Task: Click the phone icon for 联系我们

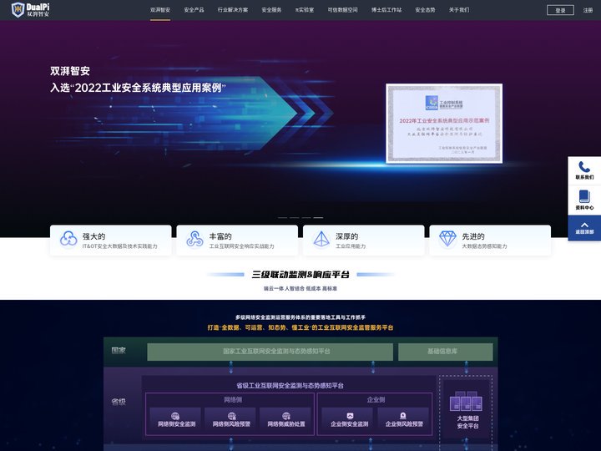Action: pos(584,167)
